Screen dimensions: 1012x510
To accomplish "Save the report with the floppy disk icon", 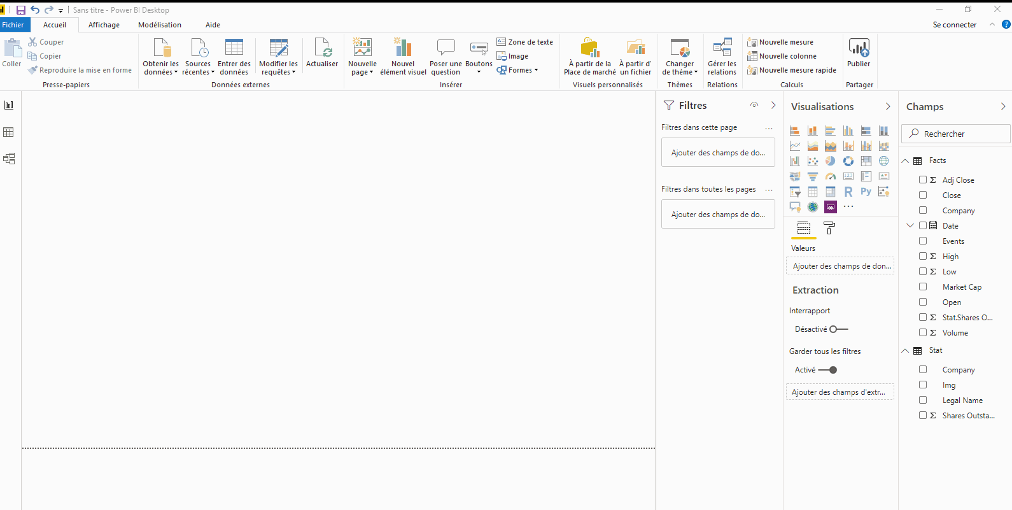I will [21, 10].
